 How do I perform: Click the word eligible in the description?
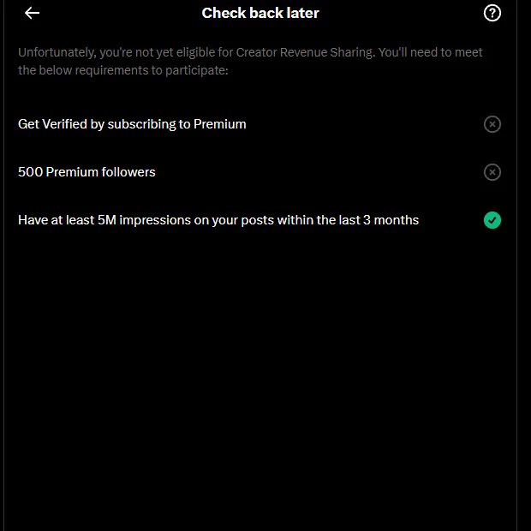click(x=195, y=53)
